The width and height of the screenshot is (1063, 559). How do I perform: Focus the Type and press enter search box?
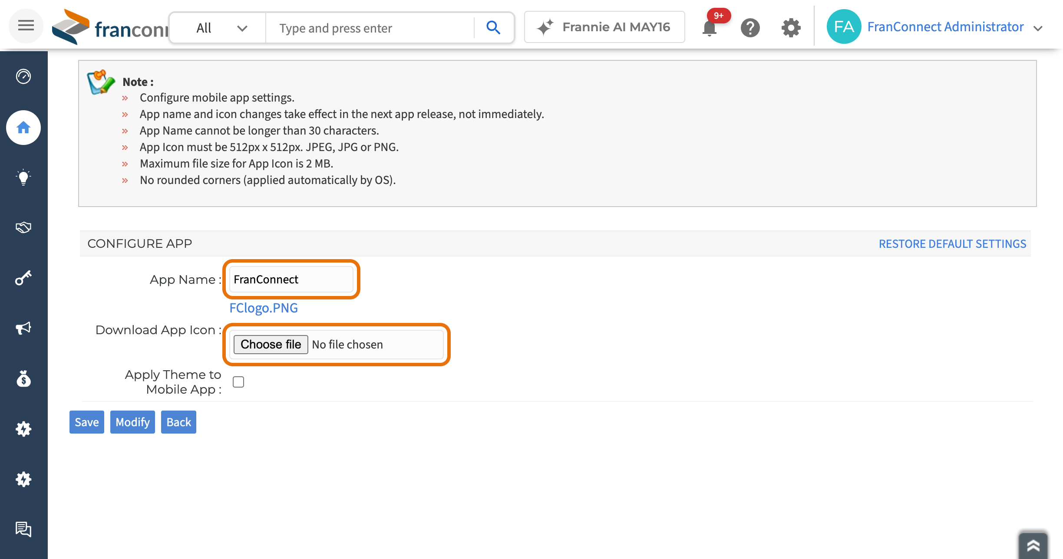click(370, 28)
